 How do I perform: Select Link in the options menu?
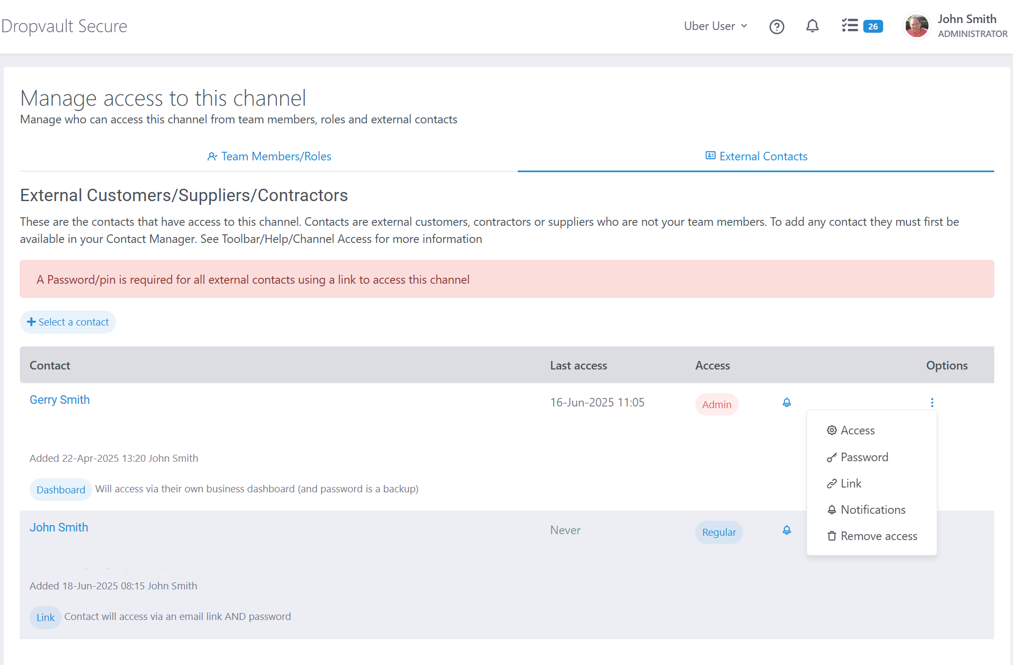click(x=850, y=484)
